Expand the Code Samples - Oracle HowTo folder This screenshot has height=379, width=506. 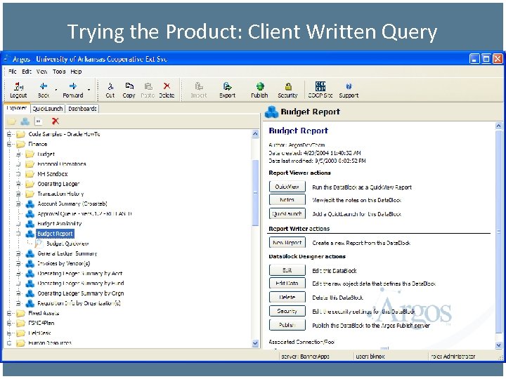click(9, 134)
